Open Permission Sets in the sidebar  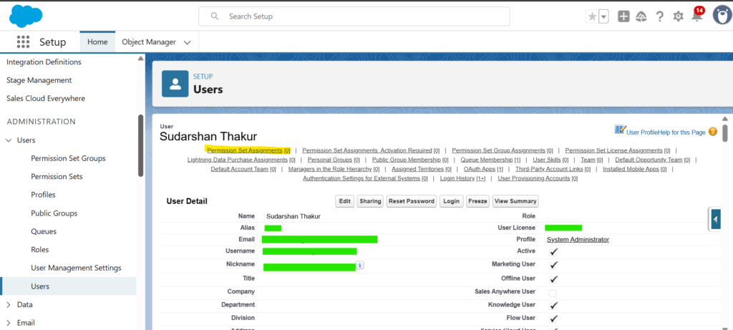coord(57,177)
